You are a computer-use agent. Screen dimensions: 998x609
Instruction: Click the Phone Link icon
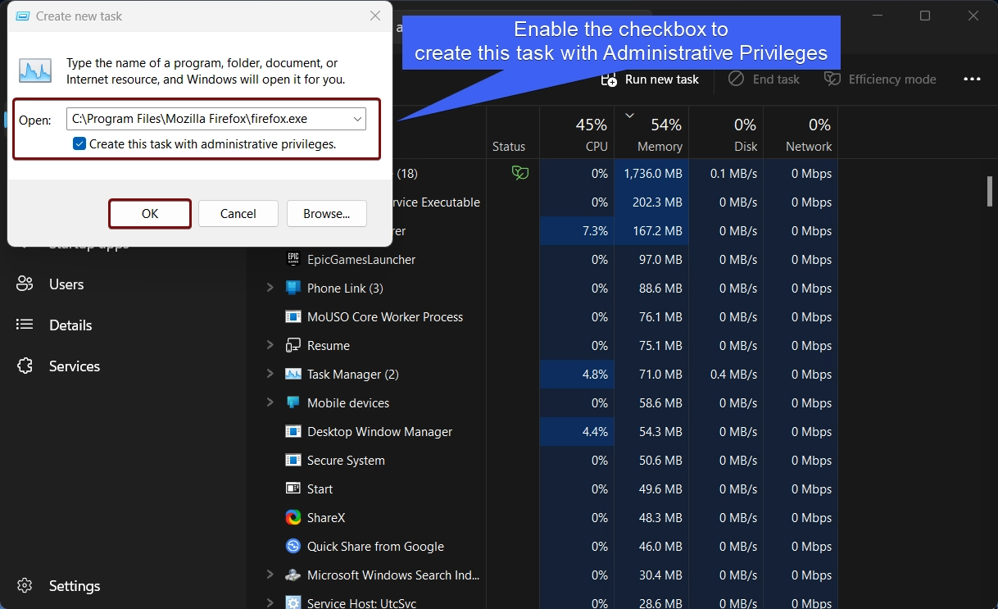[x=293, y=288]
